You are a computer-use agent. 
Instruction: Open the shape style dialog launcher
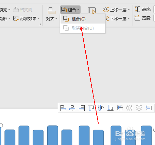pos(40,24)
